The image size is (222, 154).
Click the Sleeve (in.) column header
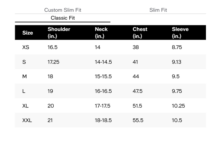(x=180, y=33)
